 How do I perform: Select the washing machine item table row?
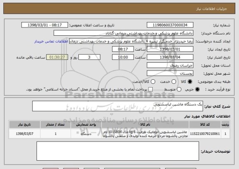pos(119,134)
